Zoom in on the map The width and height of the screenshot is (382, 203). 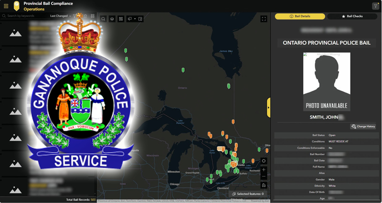[264, 170]
